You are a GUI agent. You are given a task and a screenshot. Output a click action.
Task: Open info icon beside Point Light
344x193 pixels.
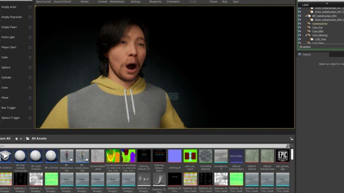point(30,38)
